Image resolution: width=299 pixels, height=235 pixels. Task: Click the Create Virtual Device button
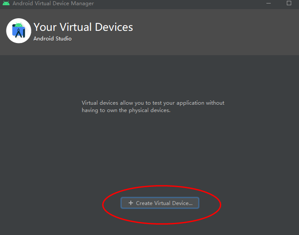click(x=160, y=203)
